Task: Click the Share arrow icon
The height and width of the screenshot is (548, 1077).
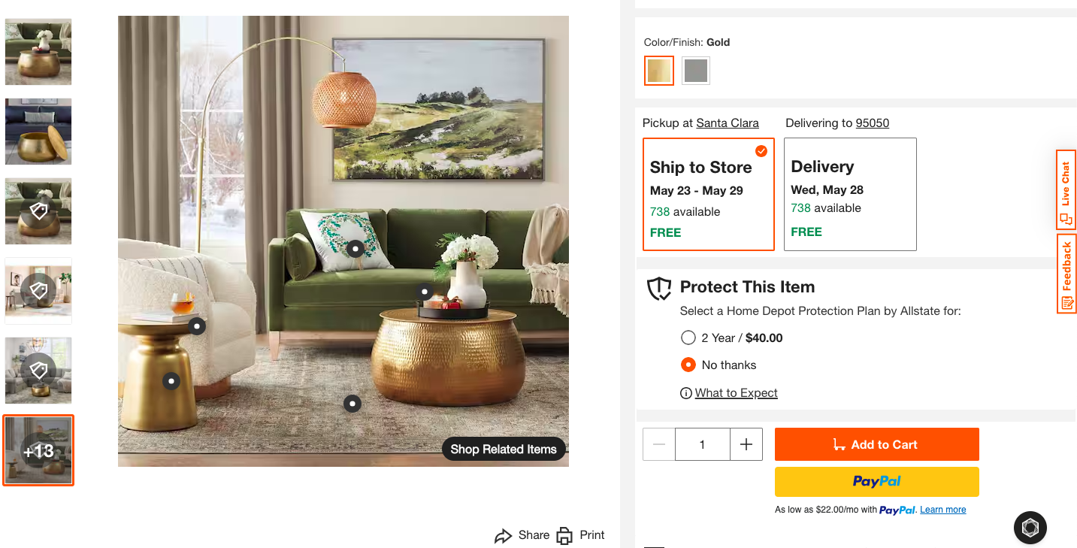Action: pos(503,535)
